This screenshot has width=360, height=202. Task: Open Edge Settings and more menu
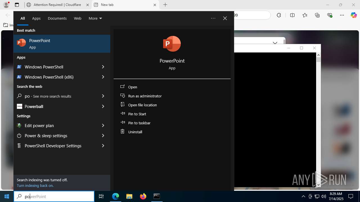tap(342, 15)
